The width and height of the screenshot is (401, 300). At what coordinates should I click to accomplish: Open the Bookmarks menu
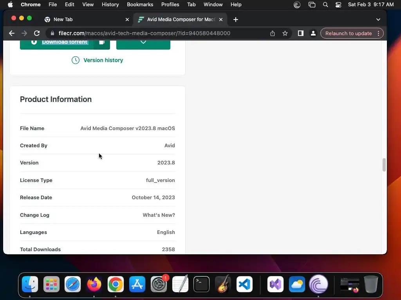pyautogui.click(x=140, y=5)
